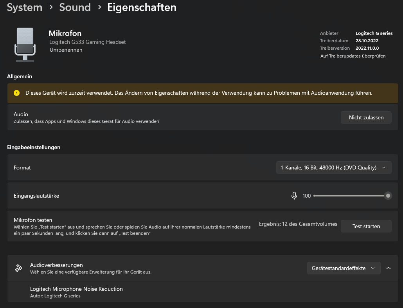Click driver date 28.10.2022 value
This screenshot has width=403, height=308.
coord(367,41)
